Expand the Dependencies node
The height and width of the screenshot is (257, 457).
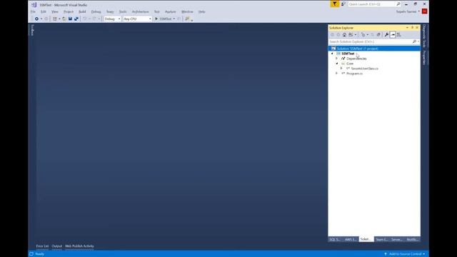(x=336, y=59)
